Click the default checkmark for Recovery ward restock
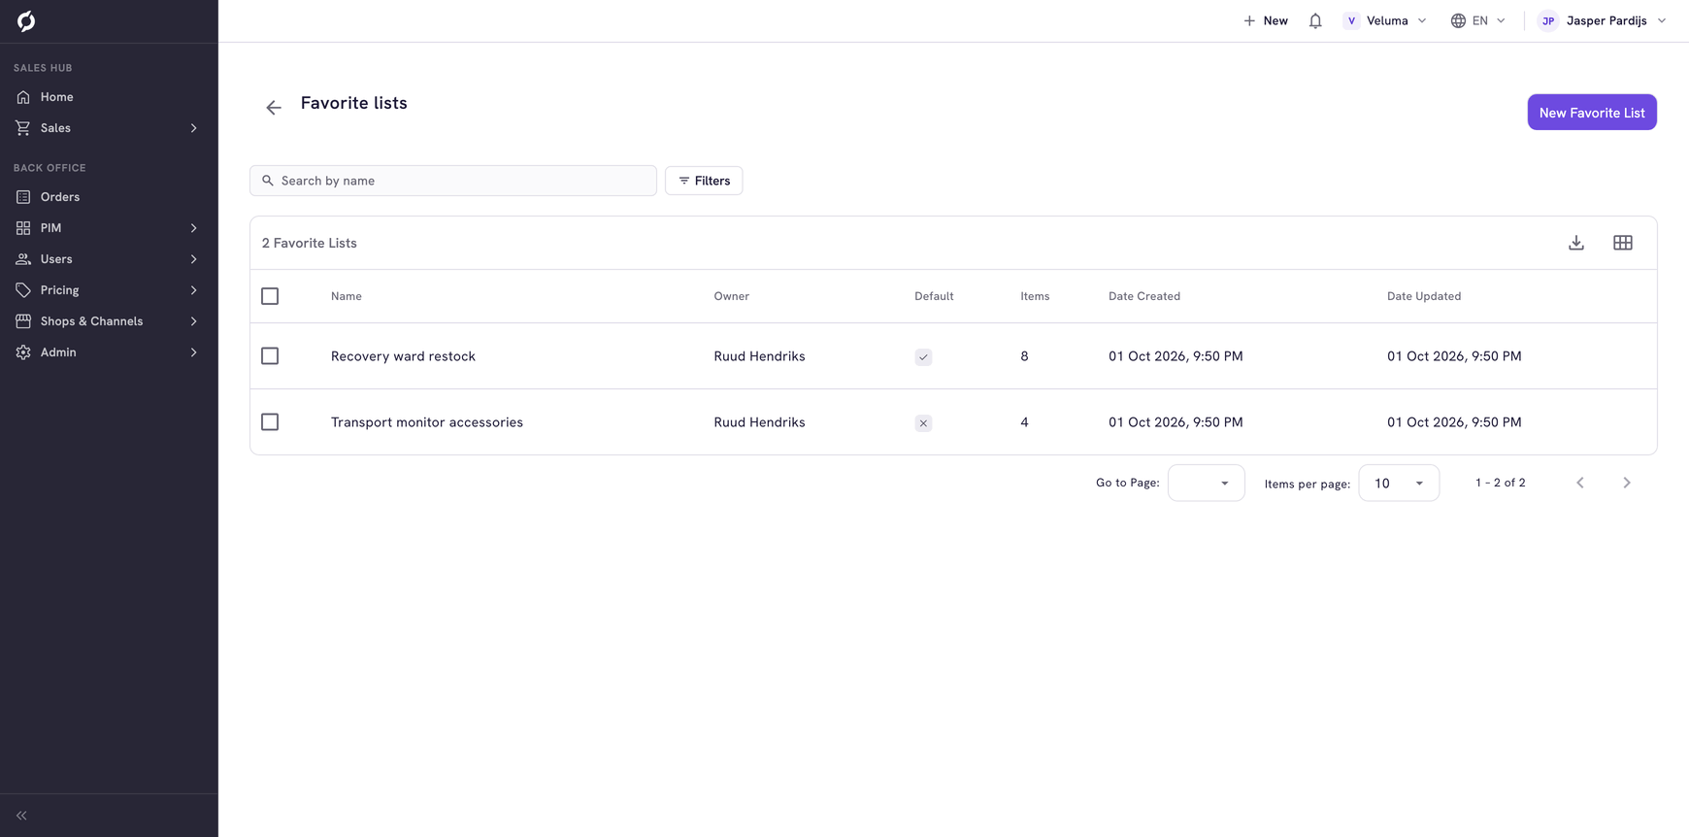The width and height of the screenshot is (1689, 837). 923,357
